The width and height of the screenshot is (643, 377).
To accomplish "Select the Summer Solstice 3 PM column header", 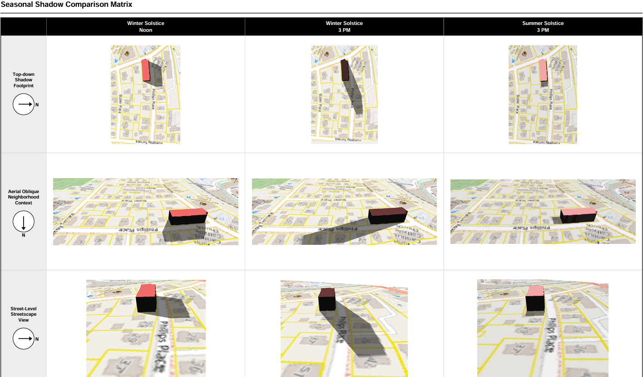I will 543,27.
